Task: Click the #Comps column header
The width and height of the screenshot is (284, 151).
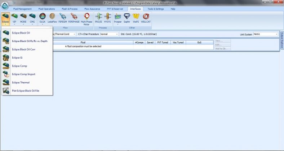Action: click(x=139, y=42)
